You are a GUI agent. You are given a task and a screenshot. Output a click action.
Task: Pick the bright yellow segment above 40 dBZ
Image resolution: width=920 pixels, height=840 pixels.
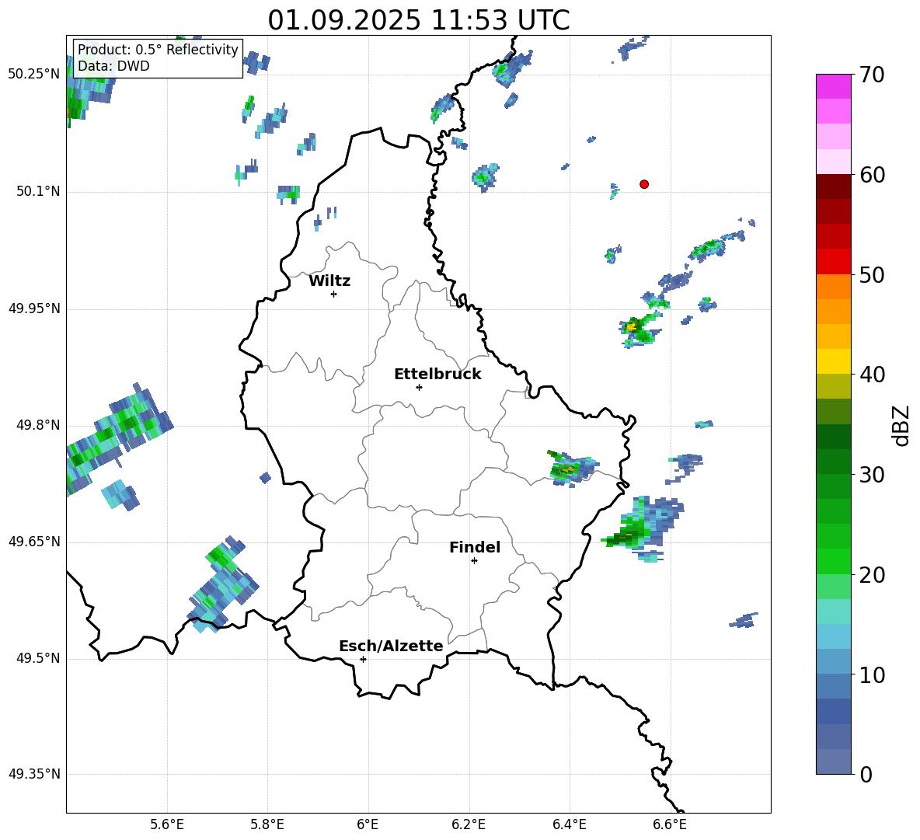coord(834,361)
